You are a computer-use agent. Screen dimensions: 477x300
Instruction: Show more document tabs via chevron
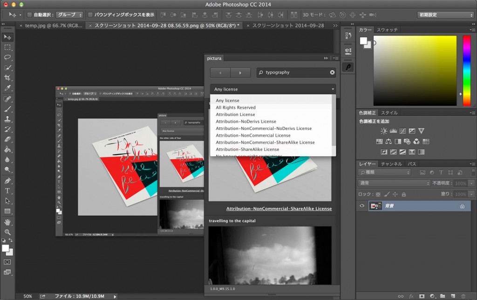(x=335, y=26)
